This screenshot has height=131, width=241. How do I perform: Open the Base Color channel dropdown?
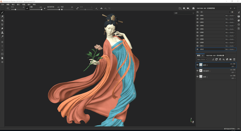[x=202, y=60]
